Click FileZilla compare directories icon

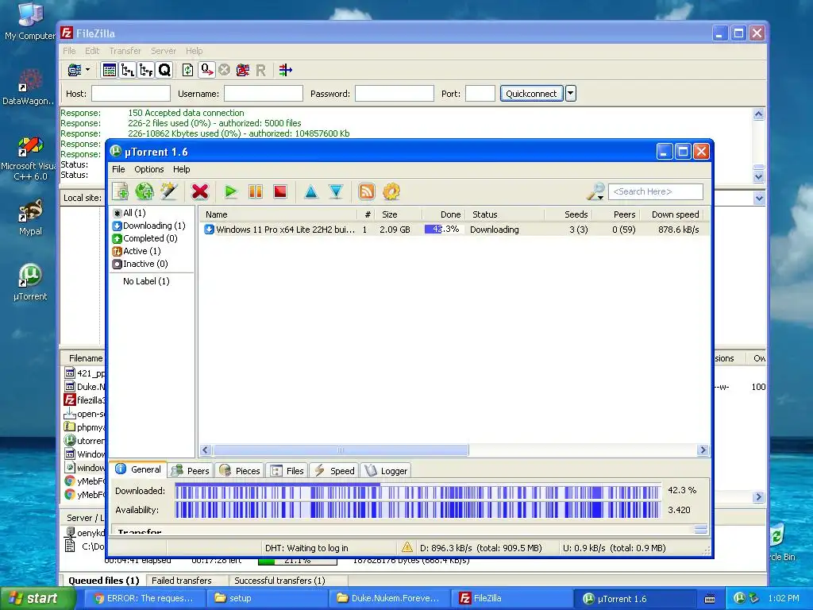point(285,70)
